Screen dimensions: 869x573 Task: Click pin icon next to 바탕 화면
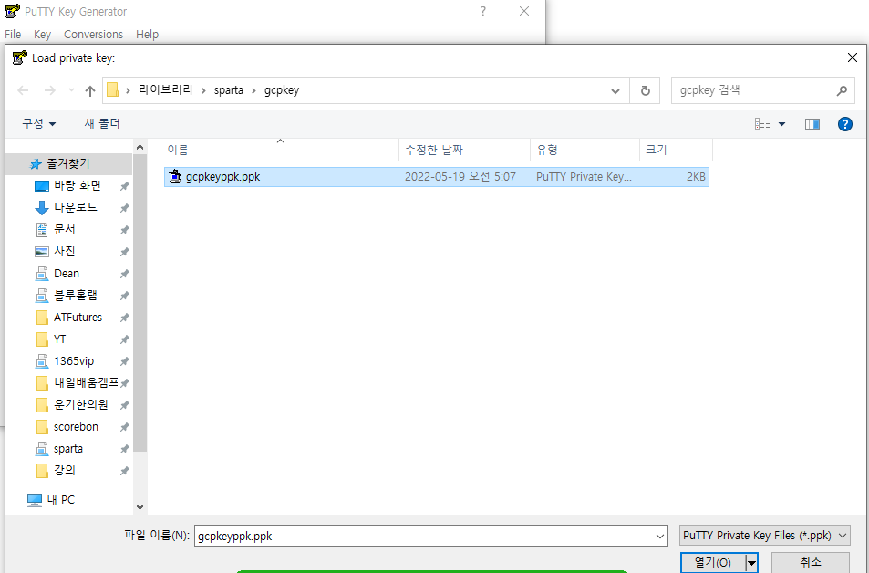coord(125,186)
